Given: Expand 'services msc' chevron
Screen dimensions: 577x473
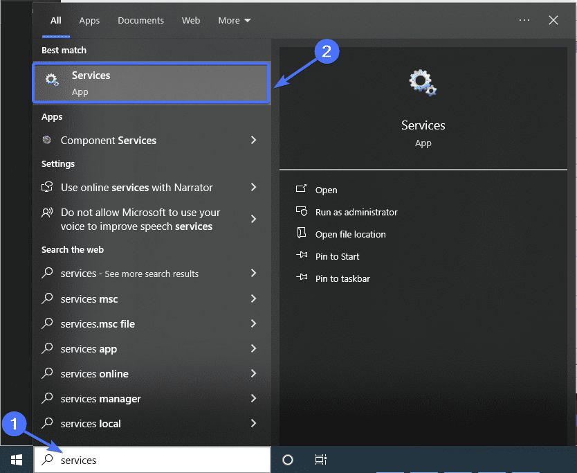Looking at the screenshot, I should point(253,298).
